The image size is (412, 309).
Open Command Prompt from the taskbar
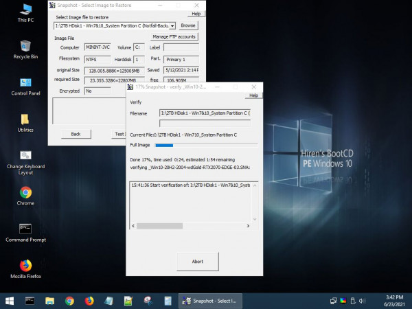pyautogui.click(x=30, y=301)
